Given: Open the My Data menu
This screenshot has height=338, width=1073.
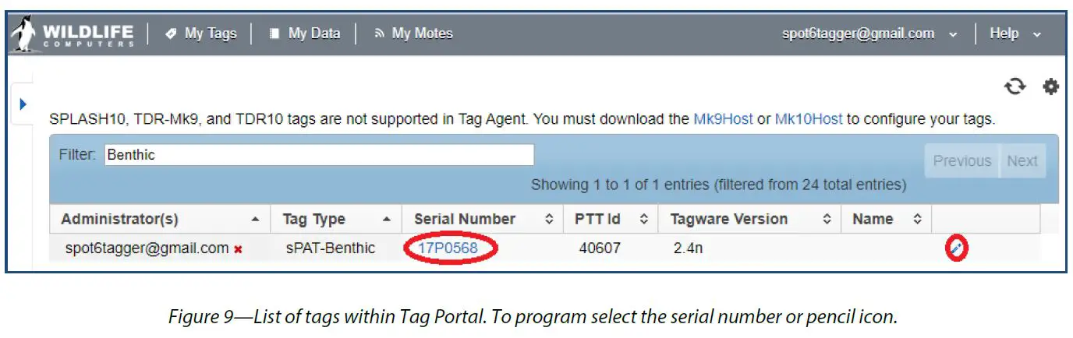Looking at the screenshot, I should [x=305, y=33].
